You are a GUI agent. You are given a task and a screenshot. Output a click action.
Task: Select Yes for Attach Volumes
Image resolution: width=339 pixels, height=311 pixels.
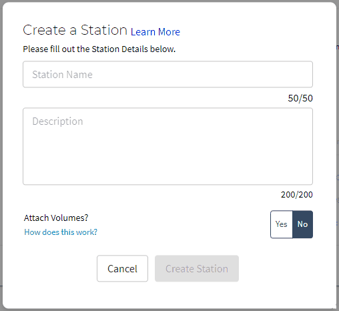(282, 224)
